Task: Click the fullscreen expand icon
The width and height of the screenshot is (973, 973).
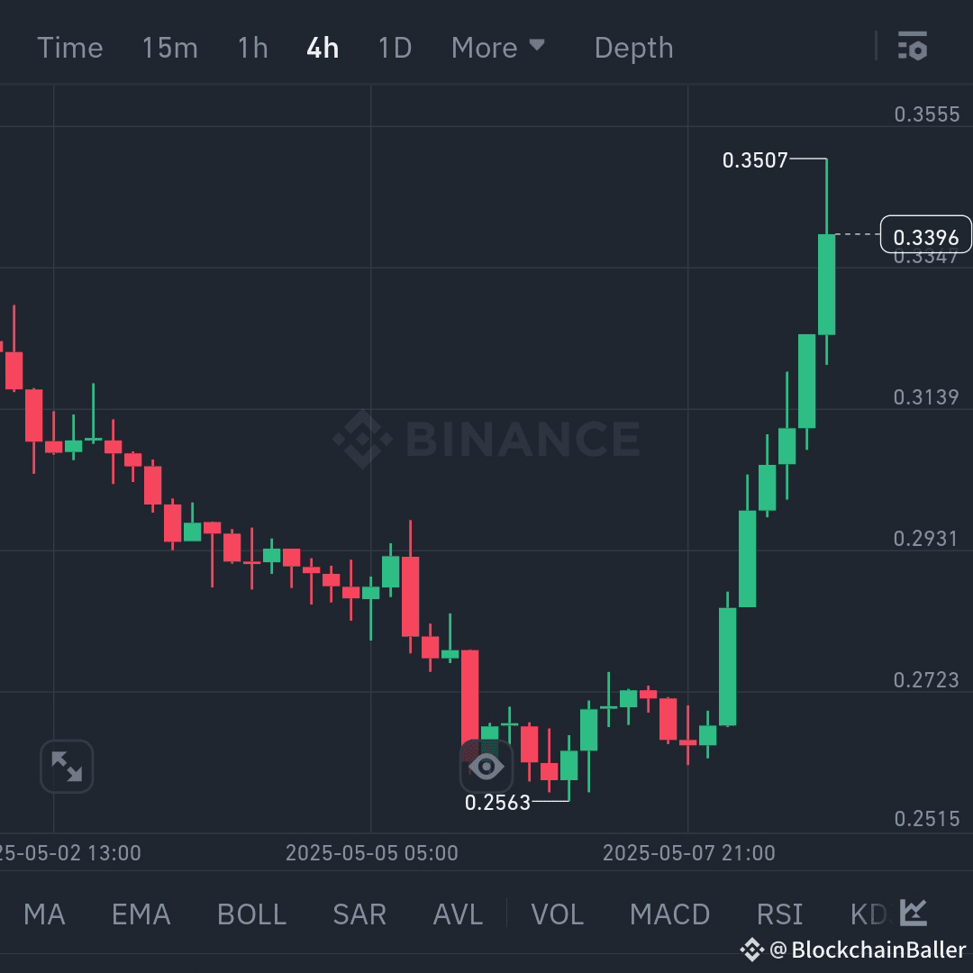Action: 68,766
